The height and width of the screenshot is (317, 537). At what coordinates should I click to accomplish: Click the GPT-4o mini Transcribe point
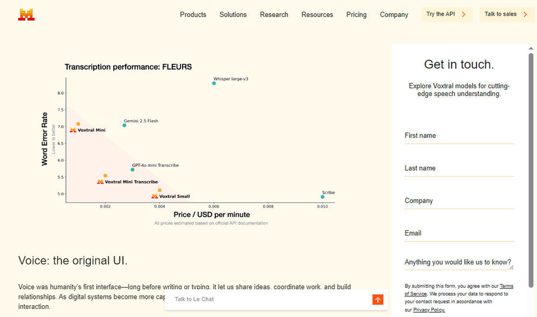[132, 169]
